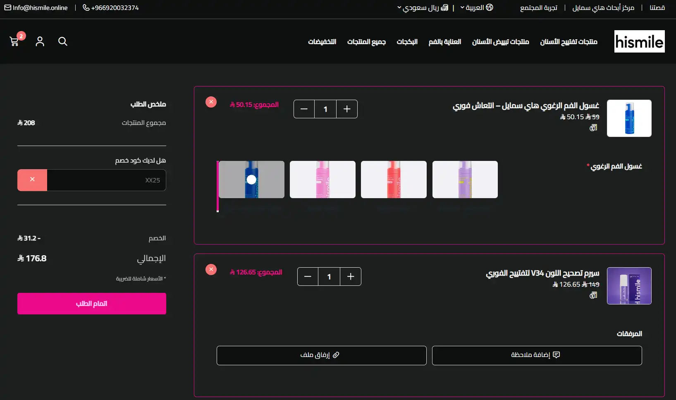The width and height of the screenshot is (676, 400).
Task: Click the إرفاق ملف attach file button
Action: coord(321,355)
